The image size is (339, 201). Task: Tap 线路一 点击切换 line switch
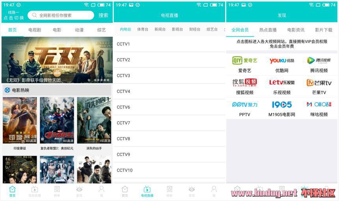click(x=13, y=15)
